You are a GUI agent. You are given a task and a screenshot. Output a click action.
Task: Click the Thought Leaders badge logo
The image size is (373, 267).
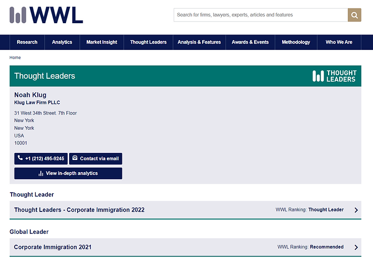[x=335, y=76]
